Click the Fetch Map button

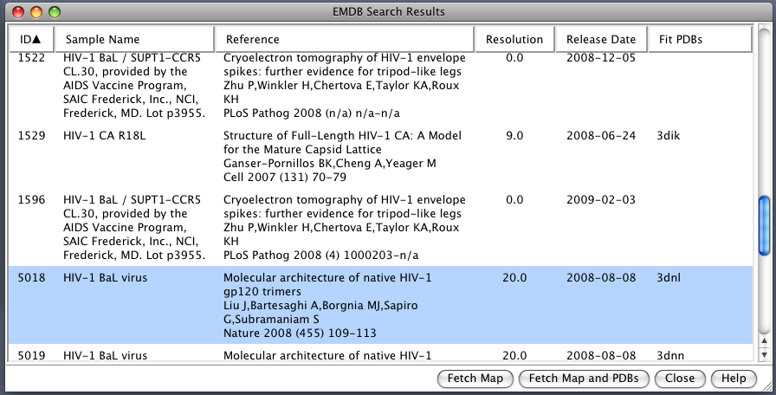pyautogui.click(x=475, y=379)
